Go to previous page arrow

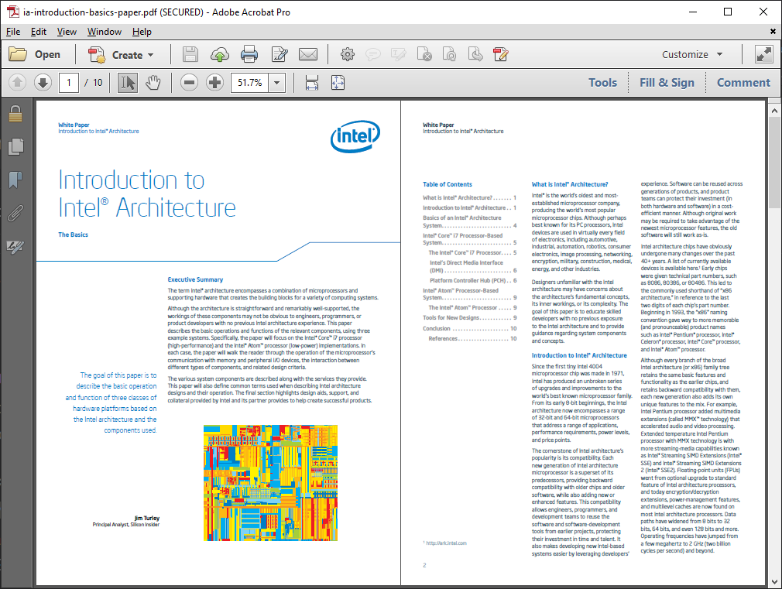point(18,83)
